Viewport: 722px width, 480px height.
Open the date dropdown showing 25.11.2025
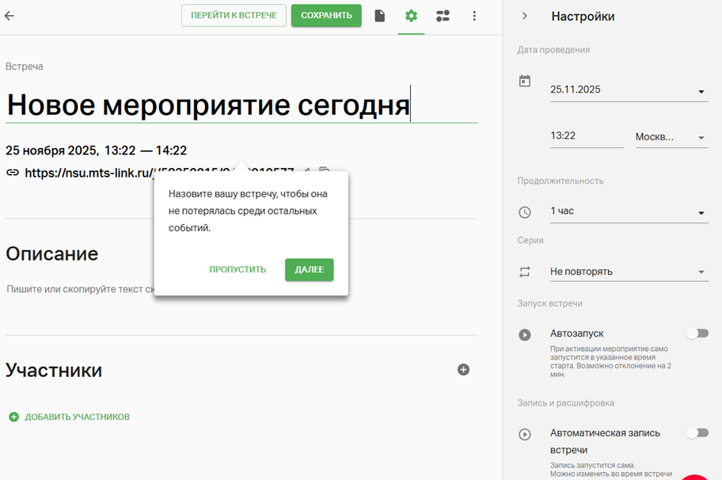click(628, 90)
